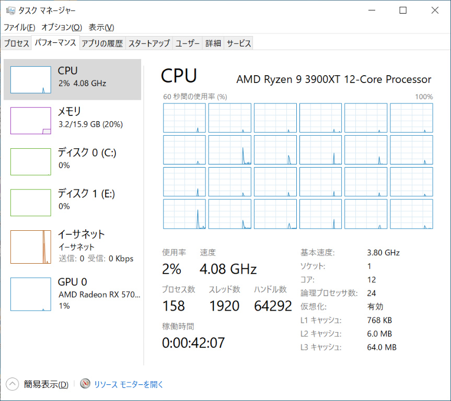Collapse view with the 簡易表示 chevron icon

(x=12, y=384)
